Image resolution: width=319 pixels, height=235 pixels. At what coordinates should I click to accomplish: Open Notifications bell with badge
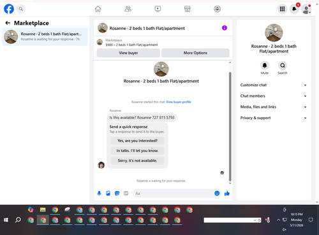[x=294, y=9]
